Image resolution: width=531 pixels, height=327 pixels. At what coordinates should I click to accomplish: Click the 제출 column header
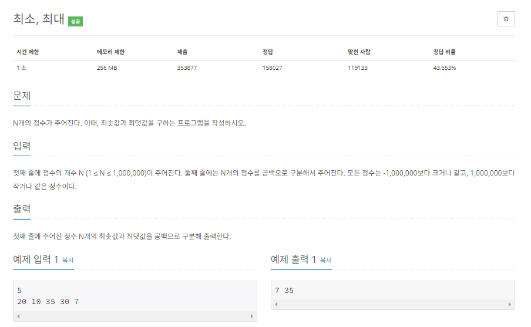[x=182, y=52]
